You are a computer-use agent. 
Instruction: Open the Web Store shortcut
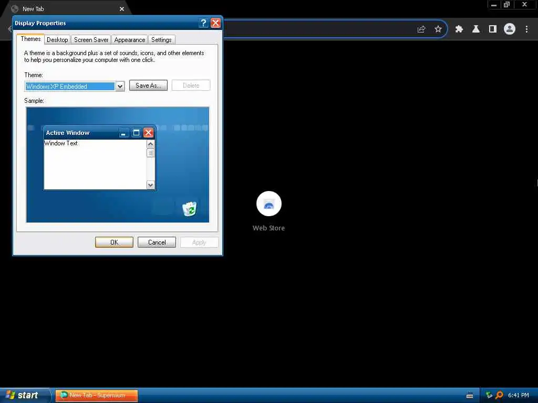(x=268, y=211)
